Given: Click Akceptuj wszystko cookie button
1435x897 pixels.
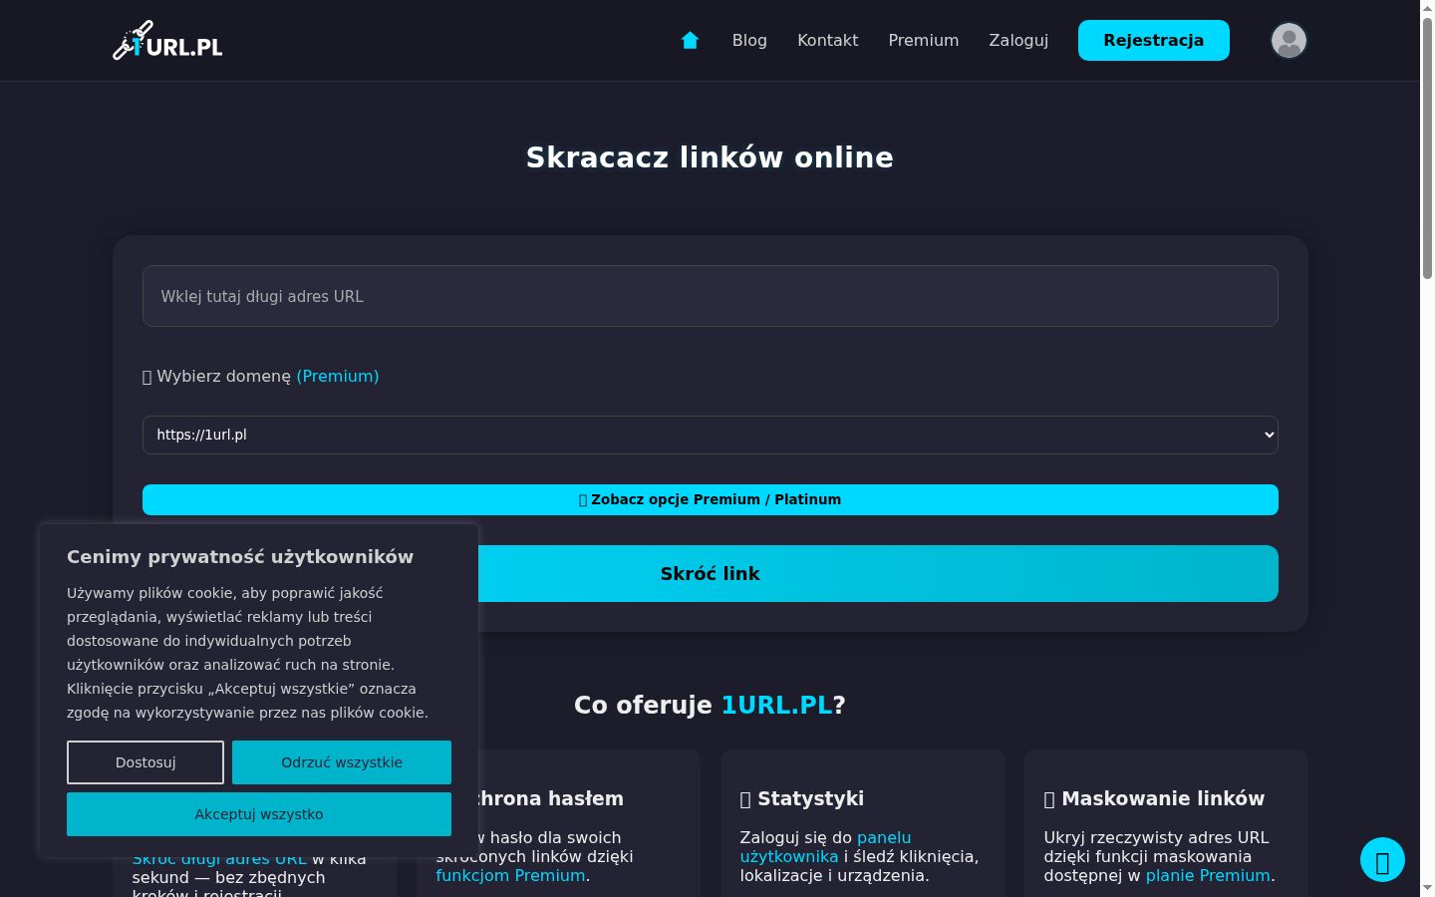Looking at the screenshot, I should [x=259, y=814].
